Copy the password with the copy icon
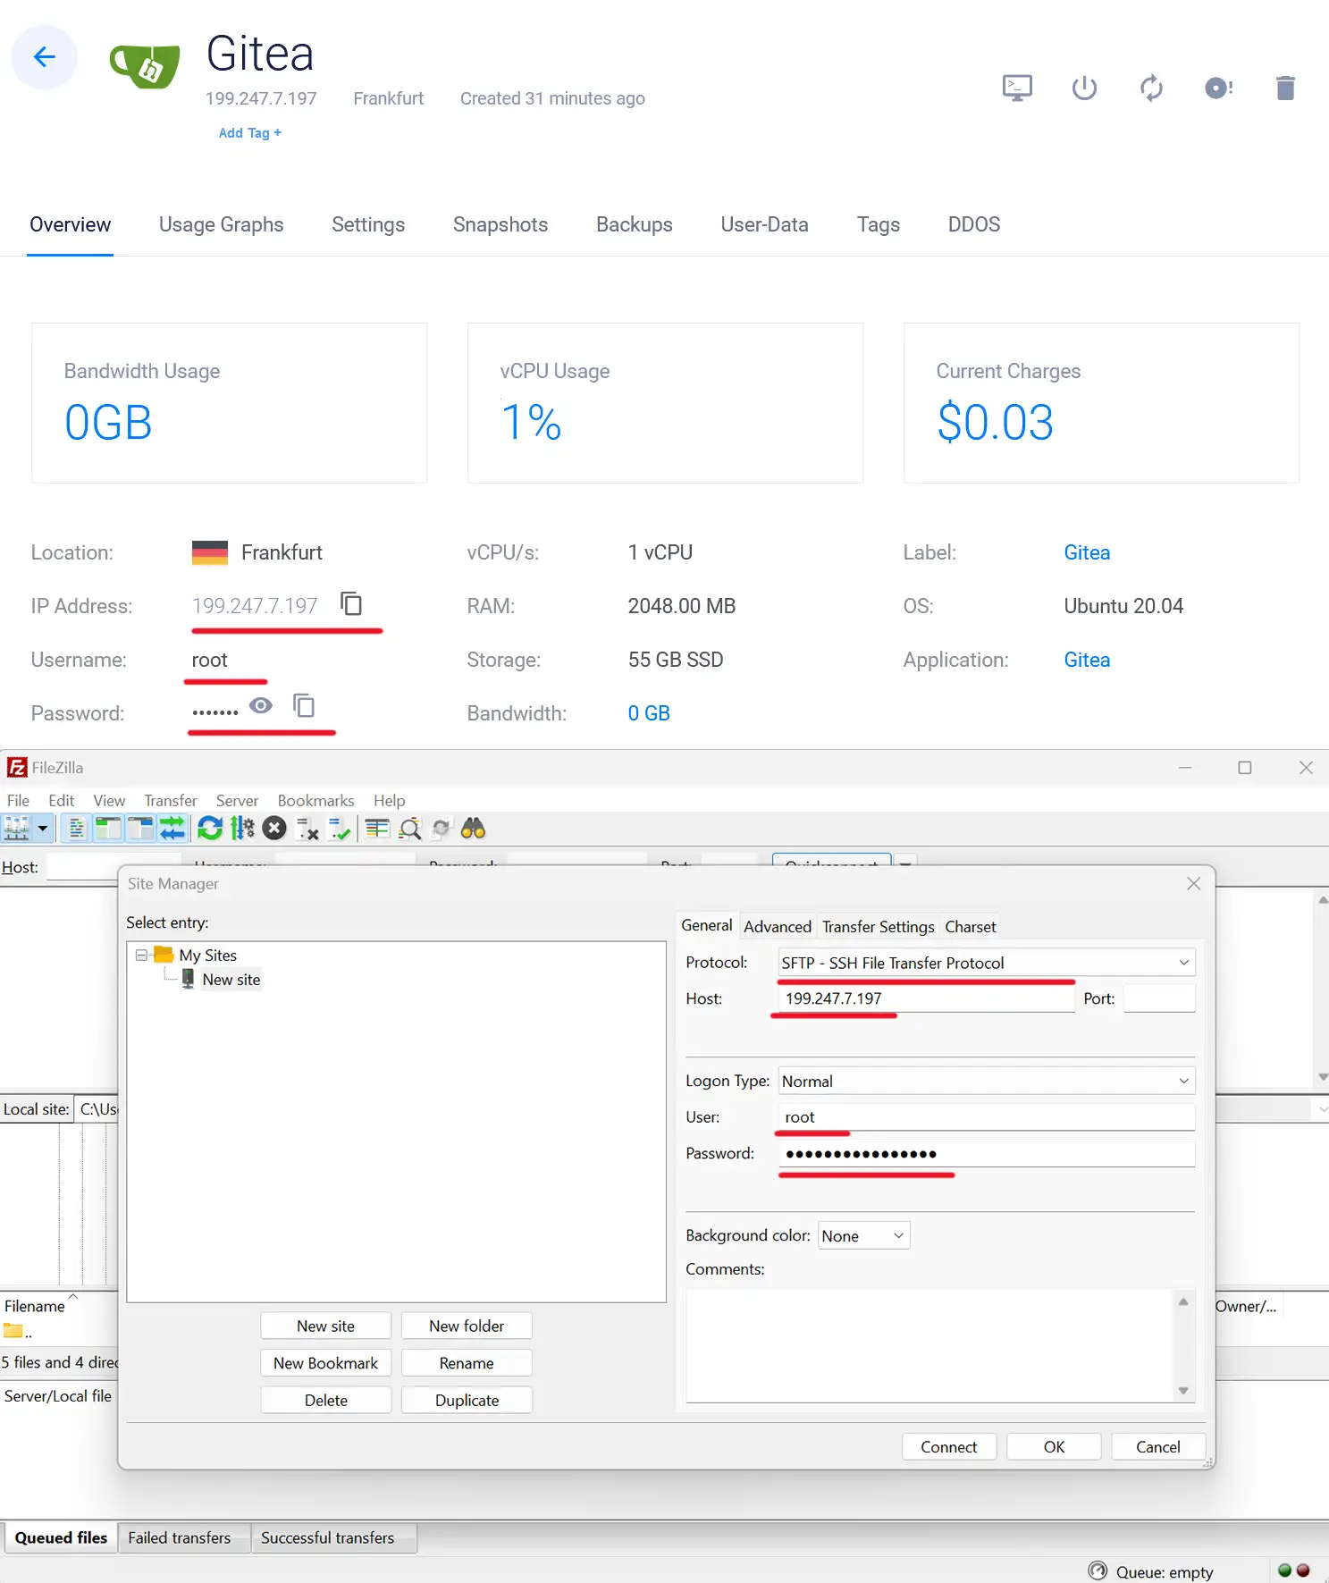Screen dimensions: 1329x1583 tap(304, 705)
